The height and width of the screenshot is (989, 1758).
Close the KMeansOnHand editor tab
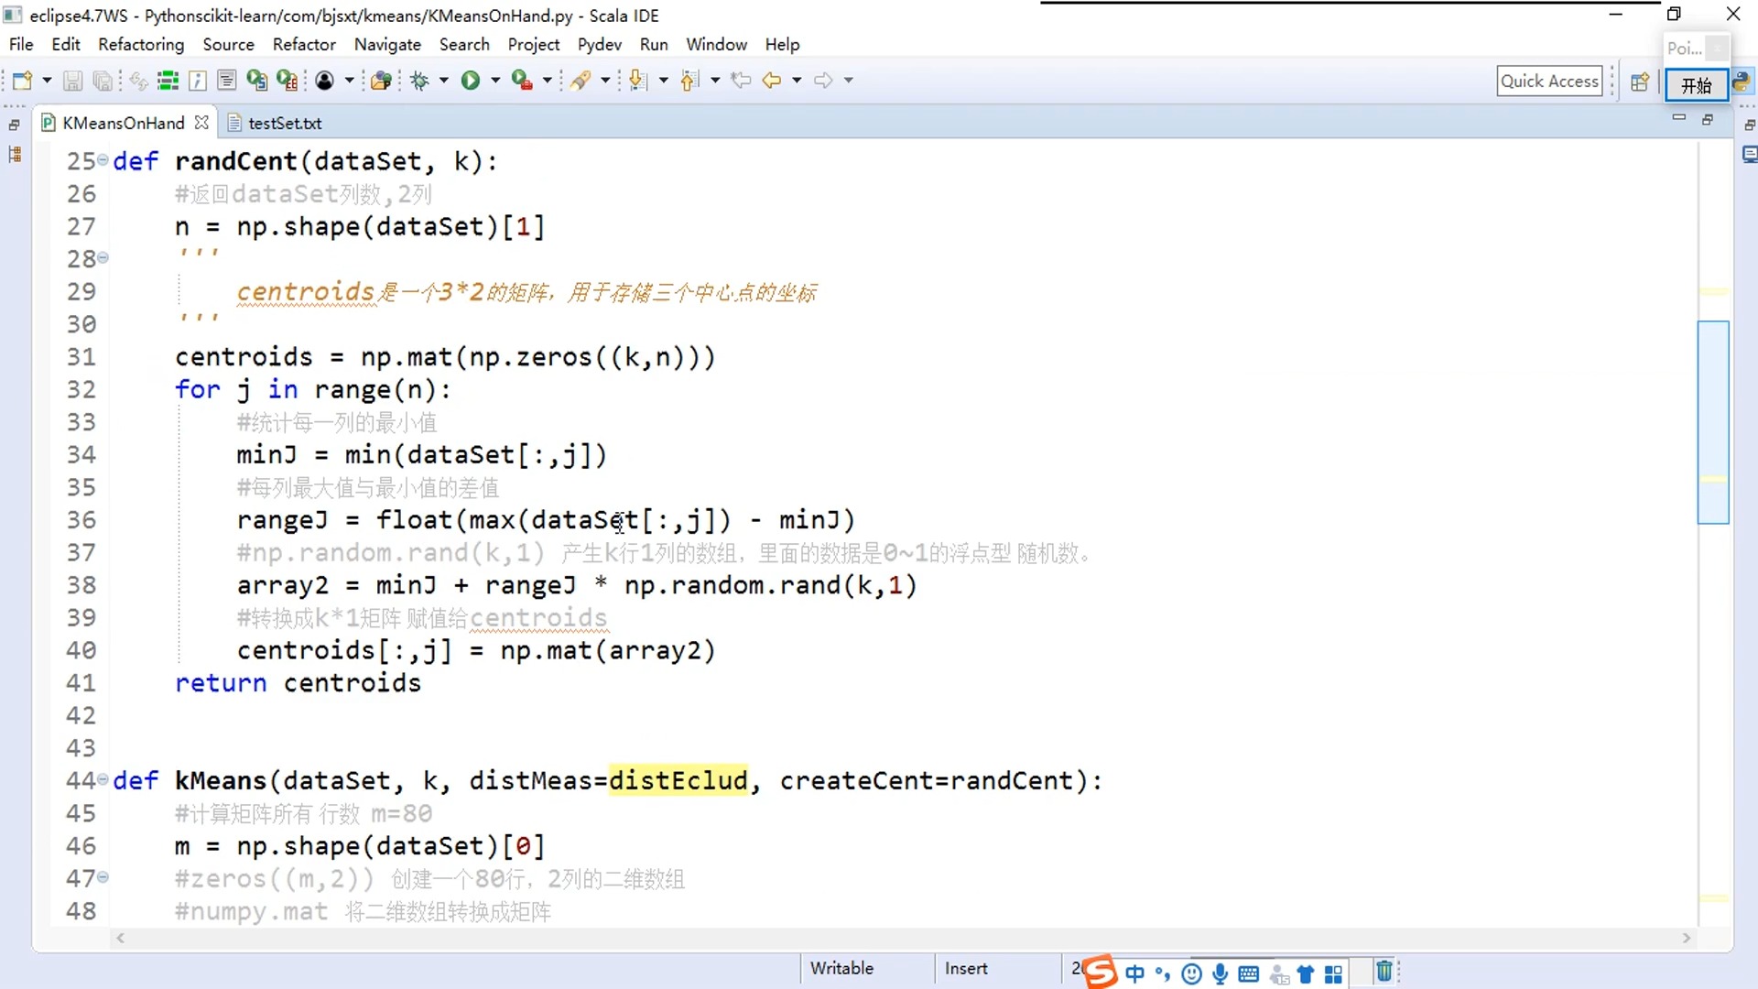coord(201,122)
